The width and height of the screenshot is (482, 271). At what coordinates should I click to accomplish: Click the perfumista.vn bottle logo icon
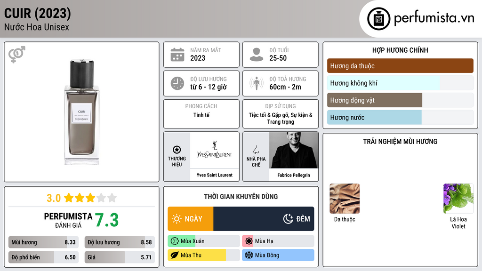tap(378, 19)
